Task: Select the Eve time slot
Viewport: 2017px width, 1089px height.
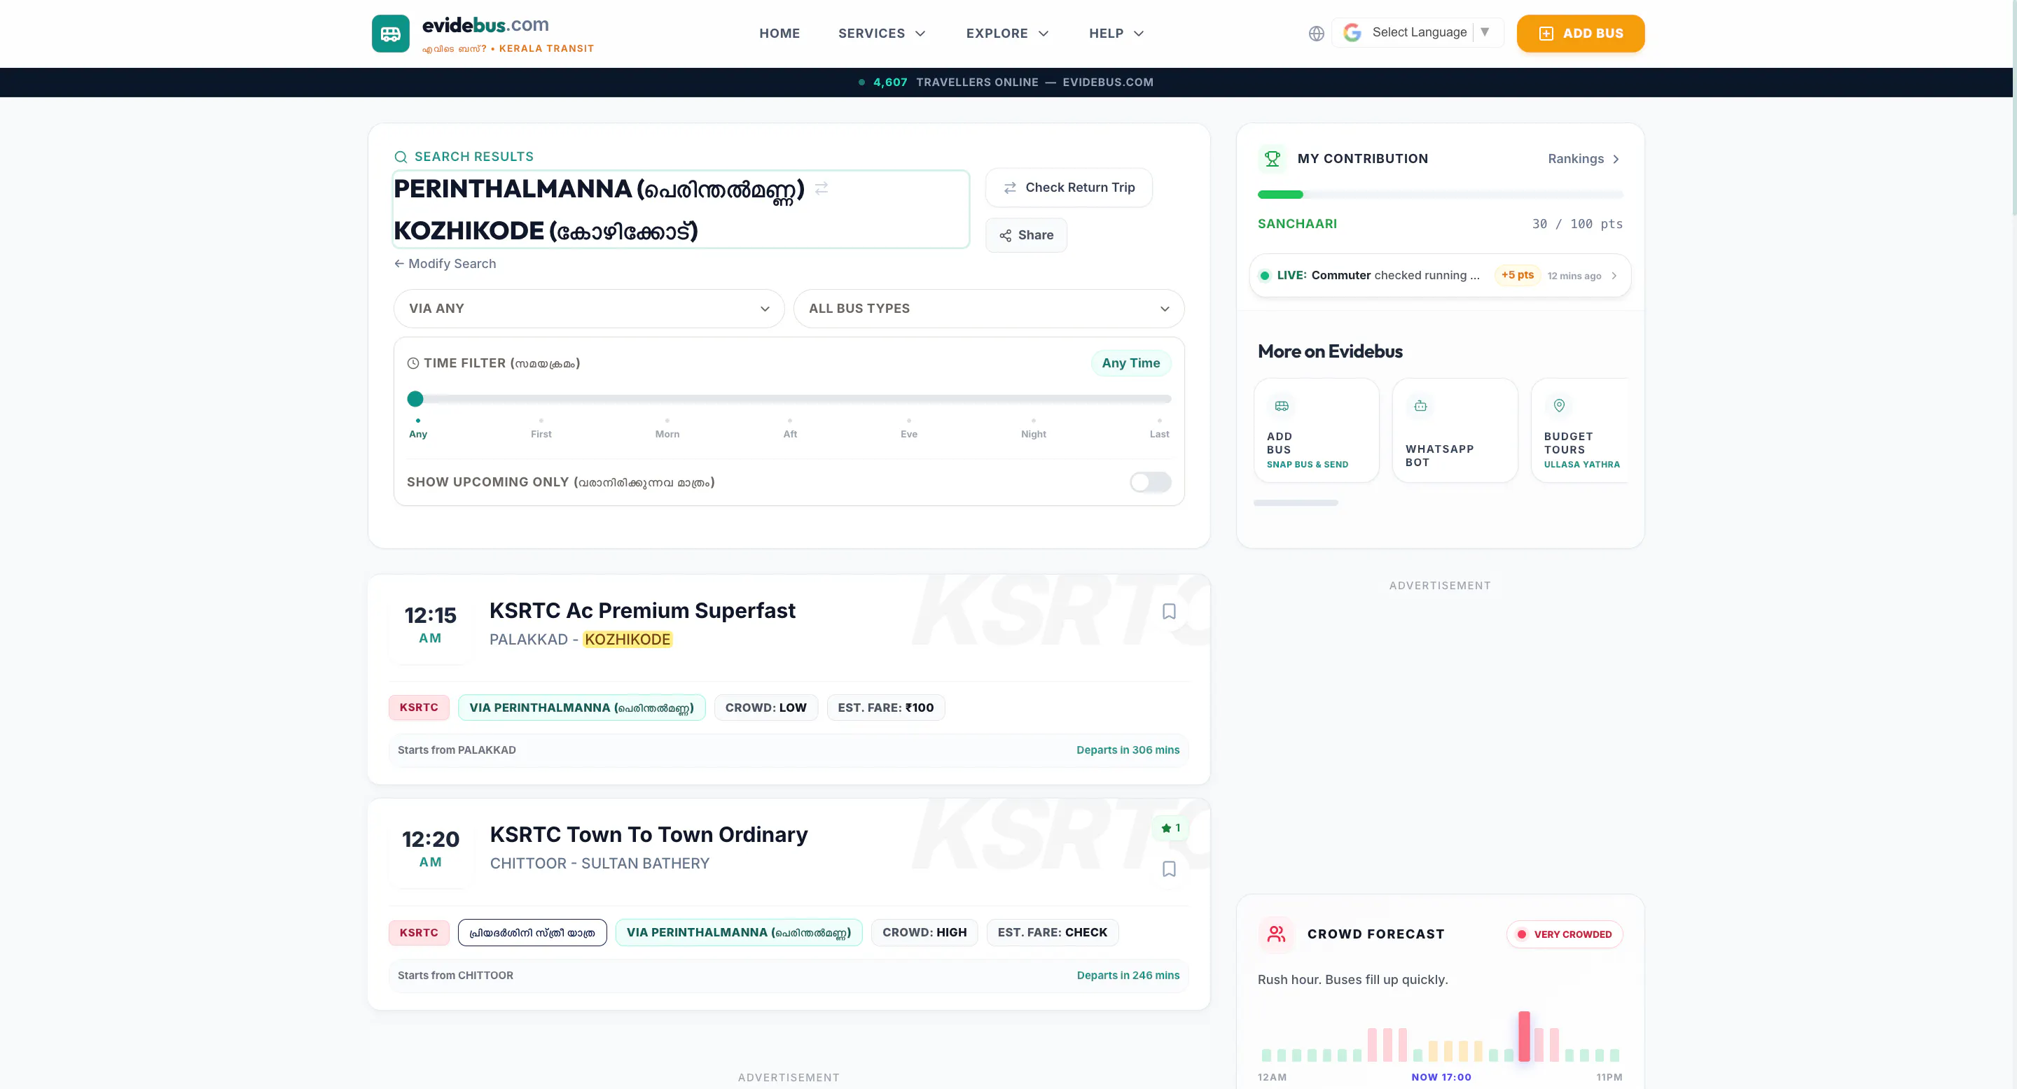Action: [x=908, y=429]
